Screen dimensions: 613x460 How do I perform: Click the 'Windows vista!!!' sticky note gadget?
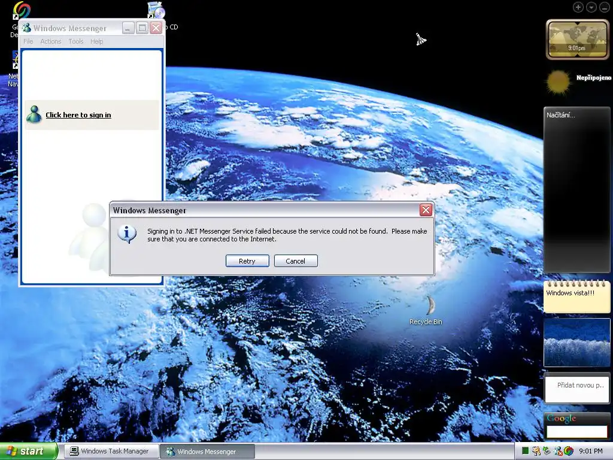pos(576,296)
